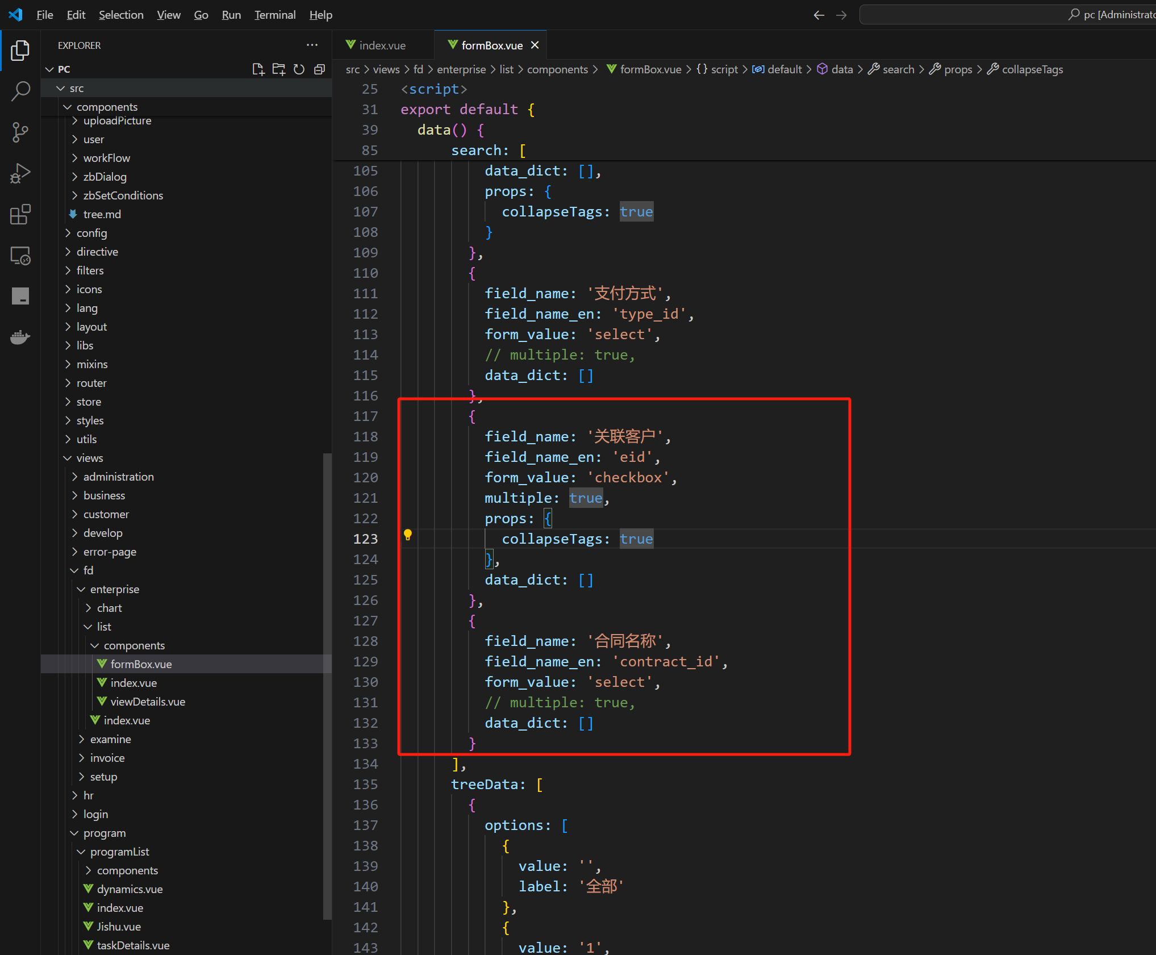Refresh the Explorer file tree

pos(299,69)
